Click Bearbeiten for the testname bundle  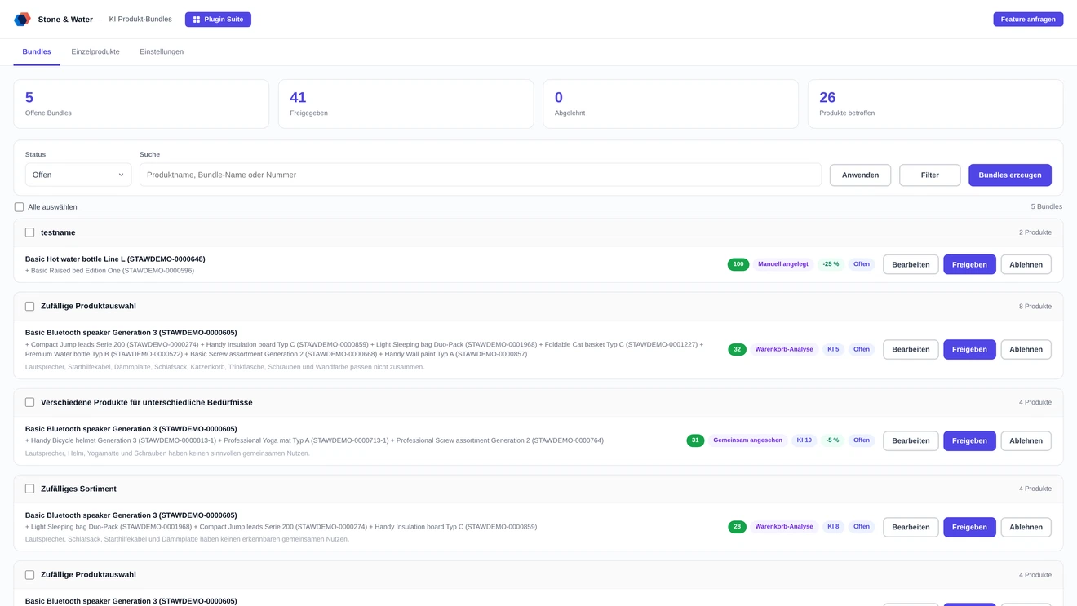point(911,264)
